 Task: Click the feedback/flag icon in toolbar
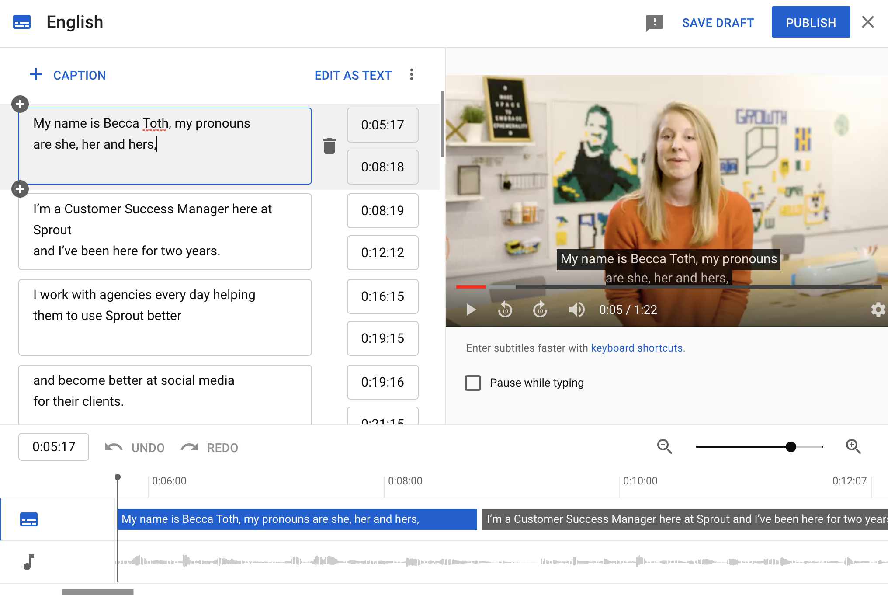click(x=654, y=23)
